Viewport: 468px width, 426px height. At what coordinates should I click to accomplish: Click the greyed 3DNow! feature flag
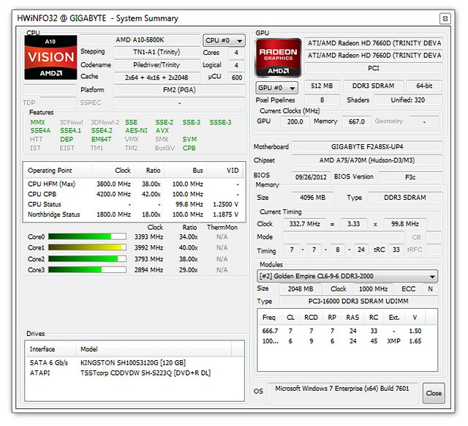point(72,122)
